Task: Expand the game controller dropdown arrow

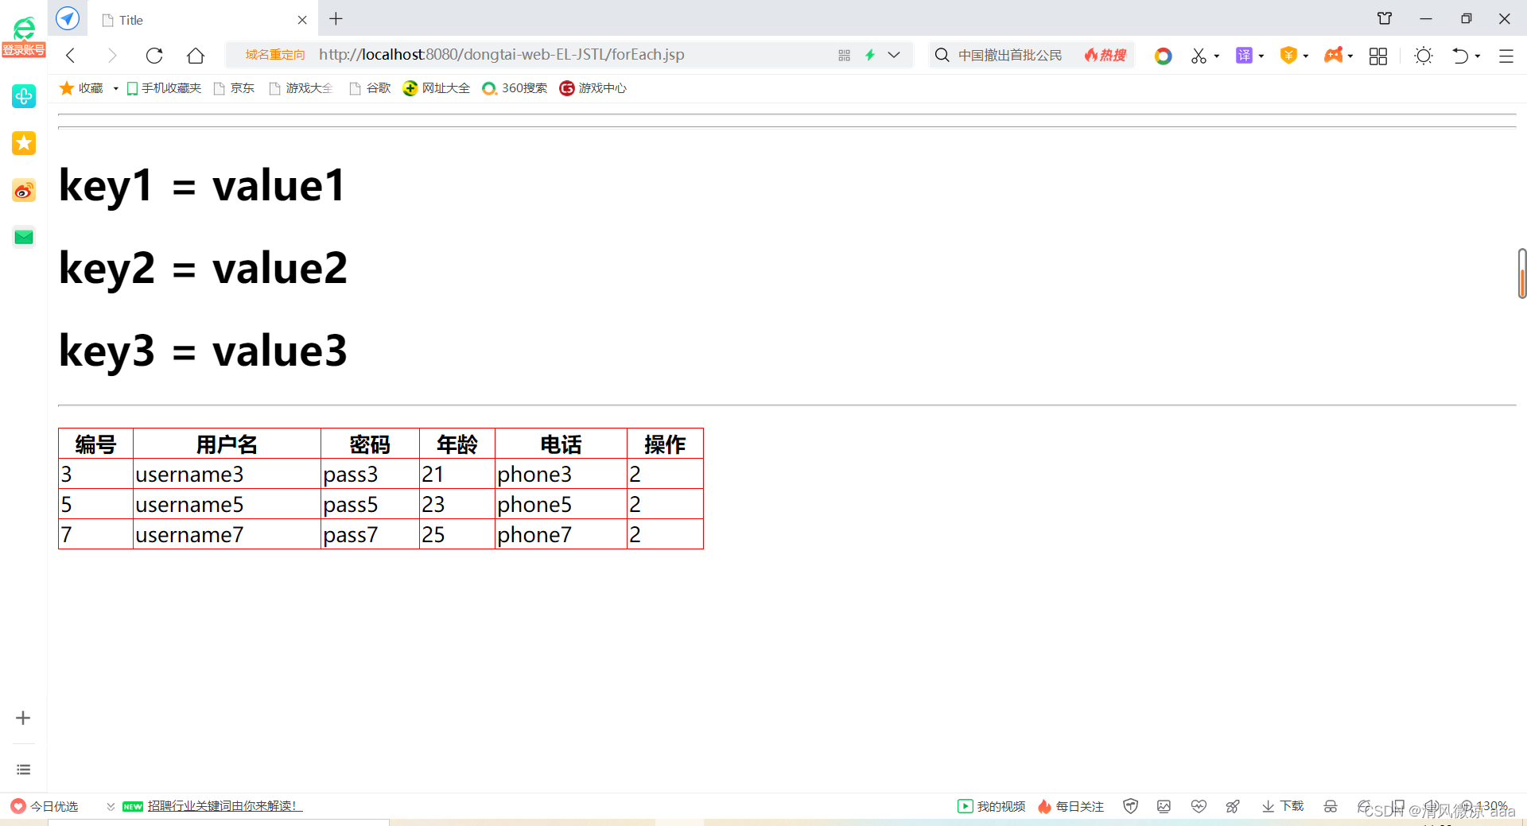Action: (1350, 56)
